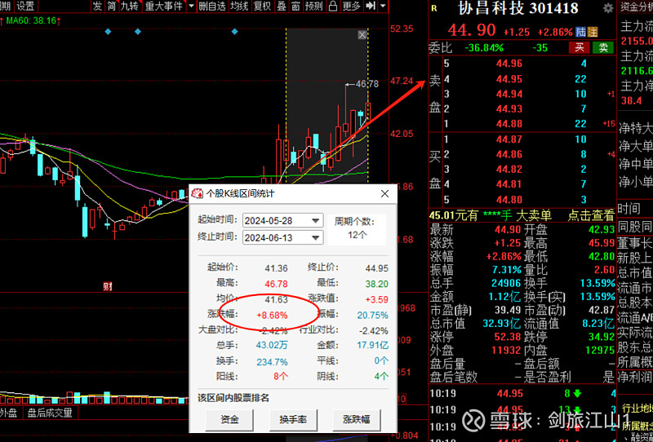Open the 复权 adjustment option
This screenshot has width=653, height=442.
pos(262,6)
